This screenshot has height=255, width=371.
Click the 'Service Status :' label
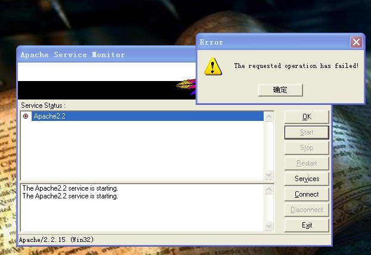pyautogui.click(x=44, y=105)
